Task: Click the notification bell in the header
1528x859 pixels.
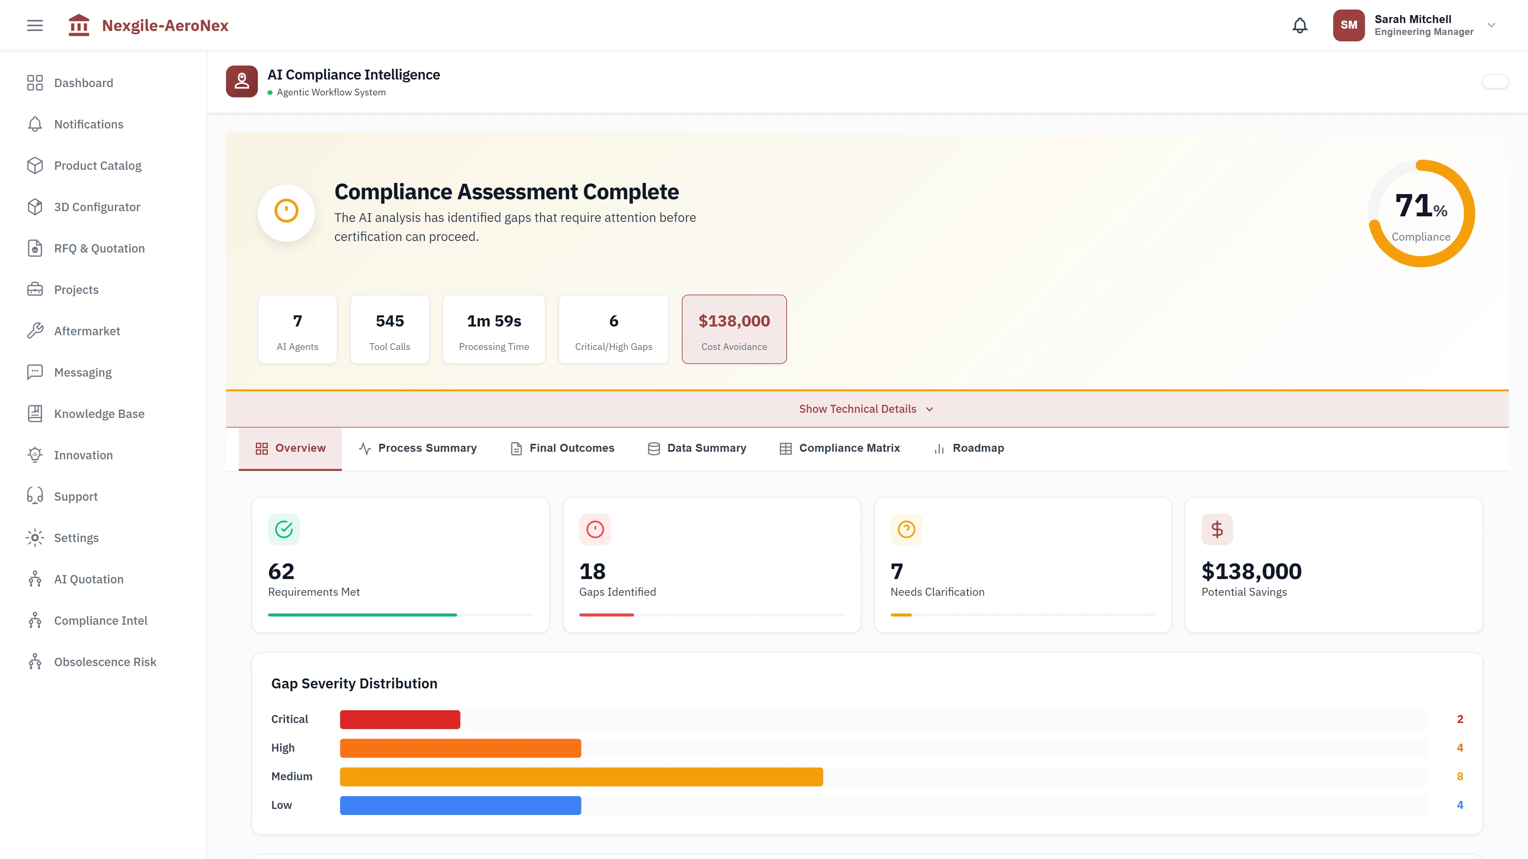Action: point(1299,25)
